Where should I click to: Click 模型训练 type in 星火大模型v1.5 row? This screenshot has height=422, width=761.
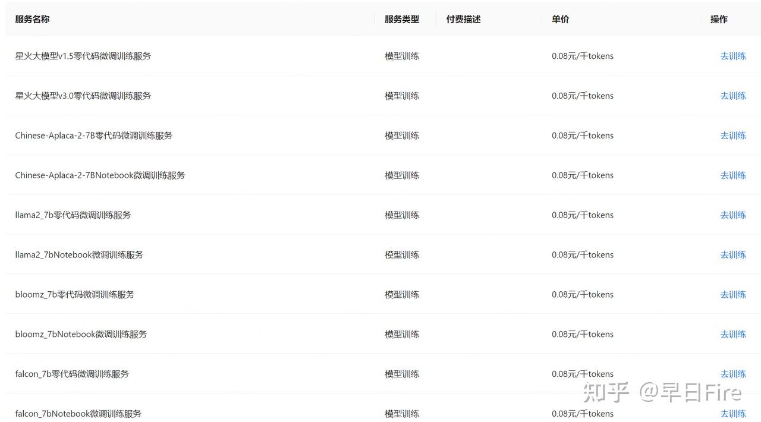pyautogui.click(x=402, y=56)
